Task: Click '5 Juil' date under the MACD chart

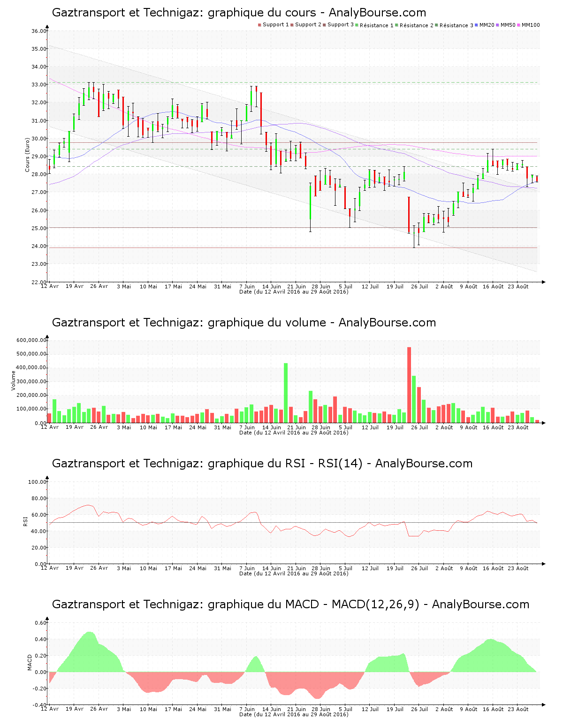Action: [x=346, y=709]
